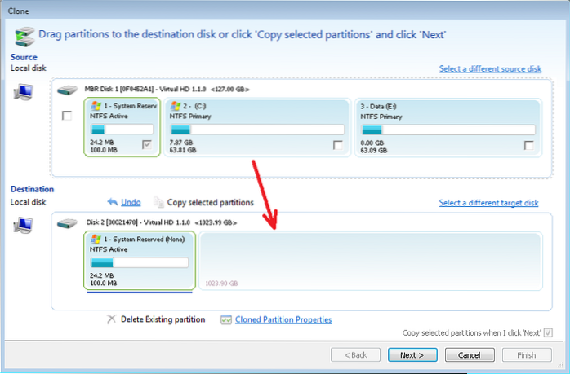
Task: Click 'Copy selected partitions' text
Action: pos(210,202)
